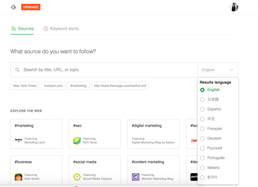
Task: Click 'What source do you want to follow?' heading
Action: [53, 51]
